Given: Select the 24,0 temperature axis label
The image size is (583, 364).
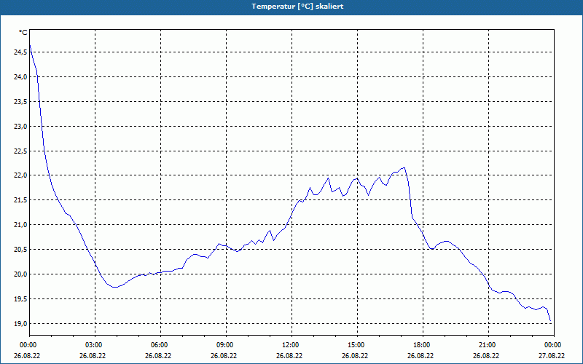Looking at the screenshot, I should tap(20, 77).
